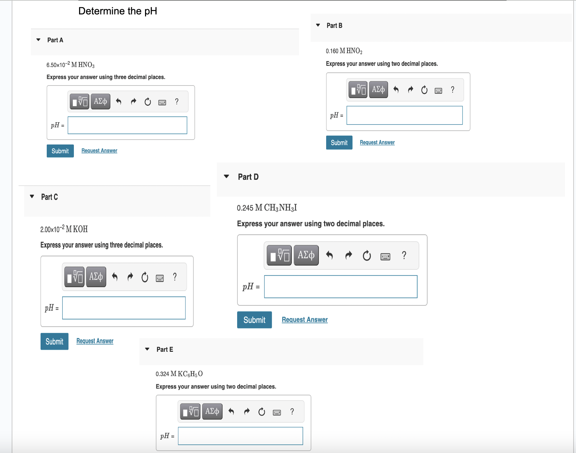
Task: Focus the Part E pH input field
Action: pos(241,436)
